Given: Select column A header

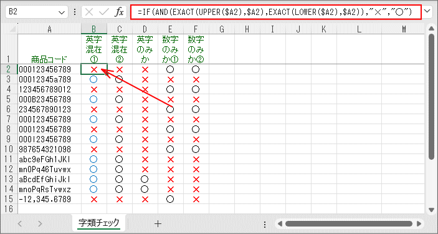Looking at the screenshot, I should click(49, 29).
